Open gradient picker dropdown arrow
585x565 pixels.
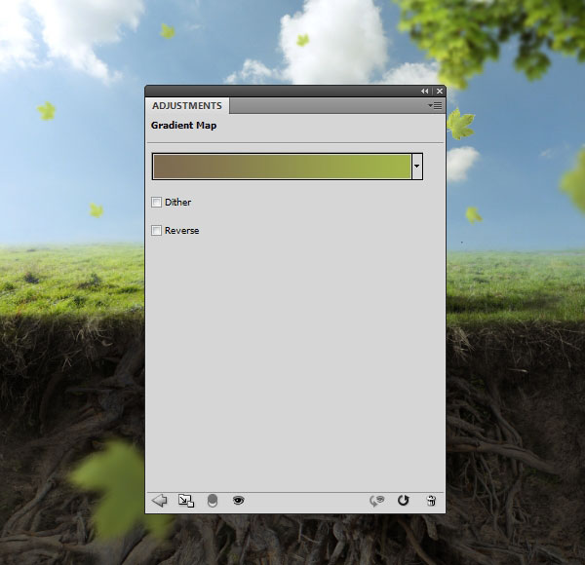click(x=417, y=167)
